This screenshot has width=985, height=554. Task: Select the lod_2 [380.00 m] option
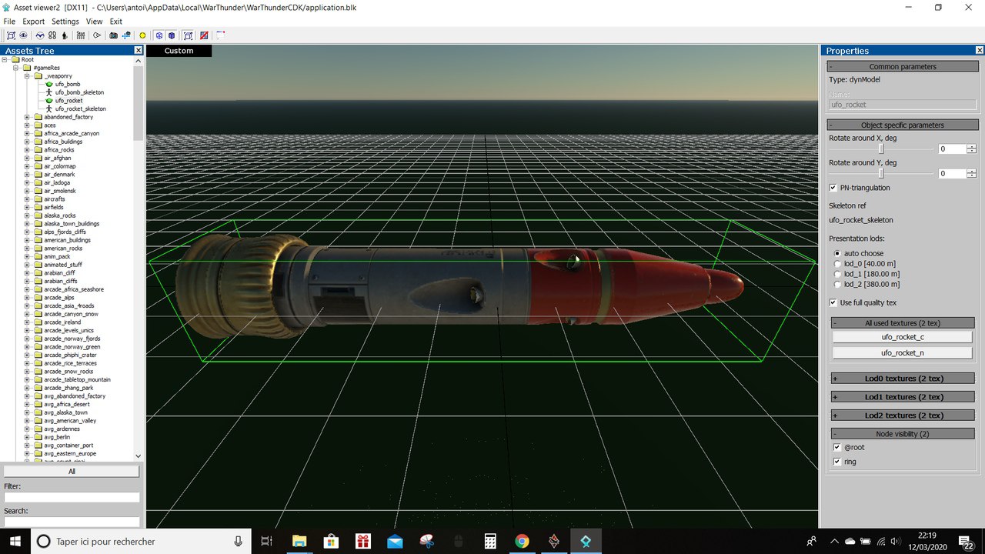click(837, 285)
